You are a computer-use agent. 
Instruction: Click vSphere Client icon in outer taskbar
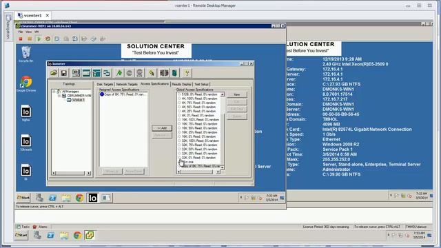tap(90, 235)
